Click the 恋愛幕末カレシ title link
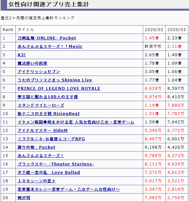Screen dimensions: 189x202 point(68,189)
